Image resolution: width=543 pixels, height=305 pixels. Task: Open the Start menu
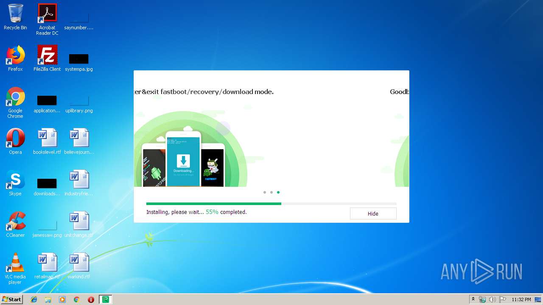pos(12,299)
